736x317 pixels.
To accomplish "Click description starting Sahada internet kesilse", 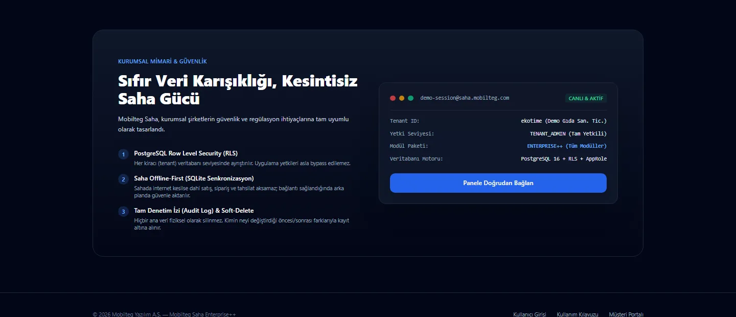I will [239, 192].
